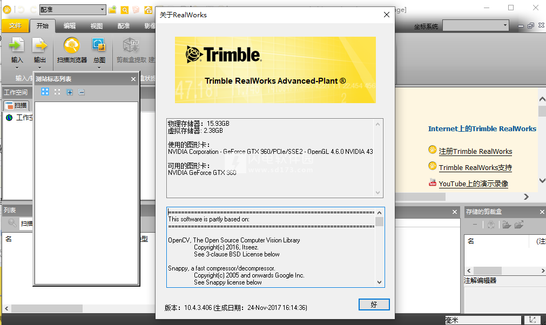
Task: Click the export-folder icon in 存储的剪裁盒 toolbar
Action: pyautogui.click(x=519, y=225)
